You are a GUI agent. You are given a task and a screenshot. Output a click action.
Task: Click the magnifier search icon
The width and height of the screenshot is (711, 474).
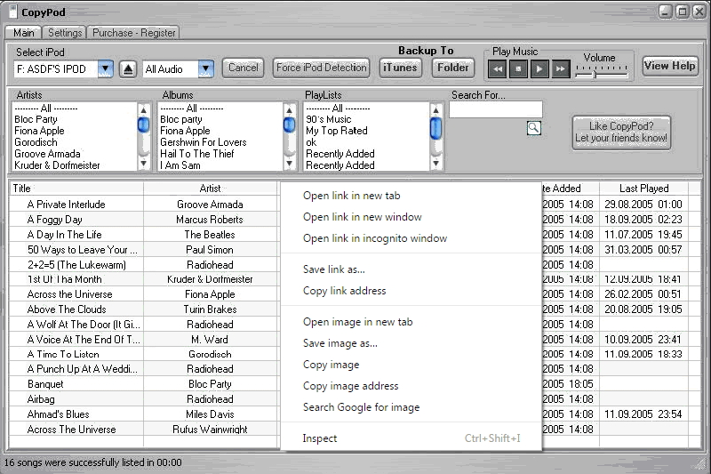[x=533, y=128]
